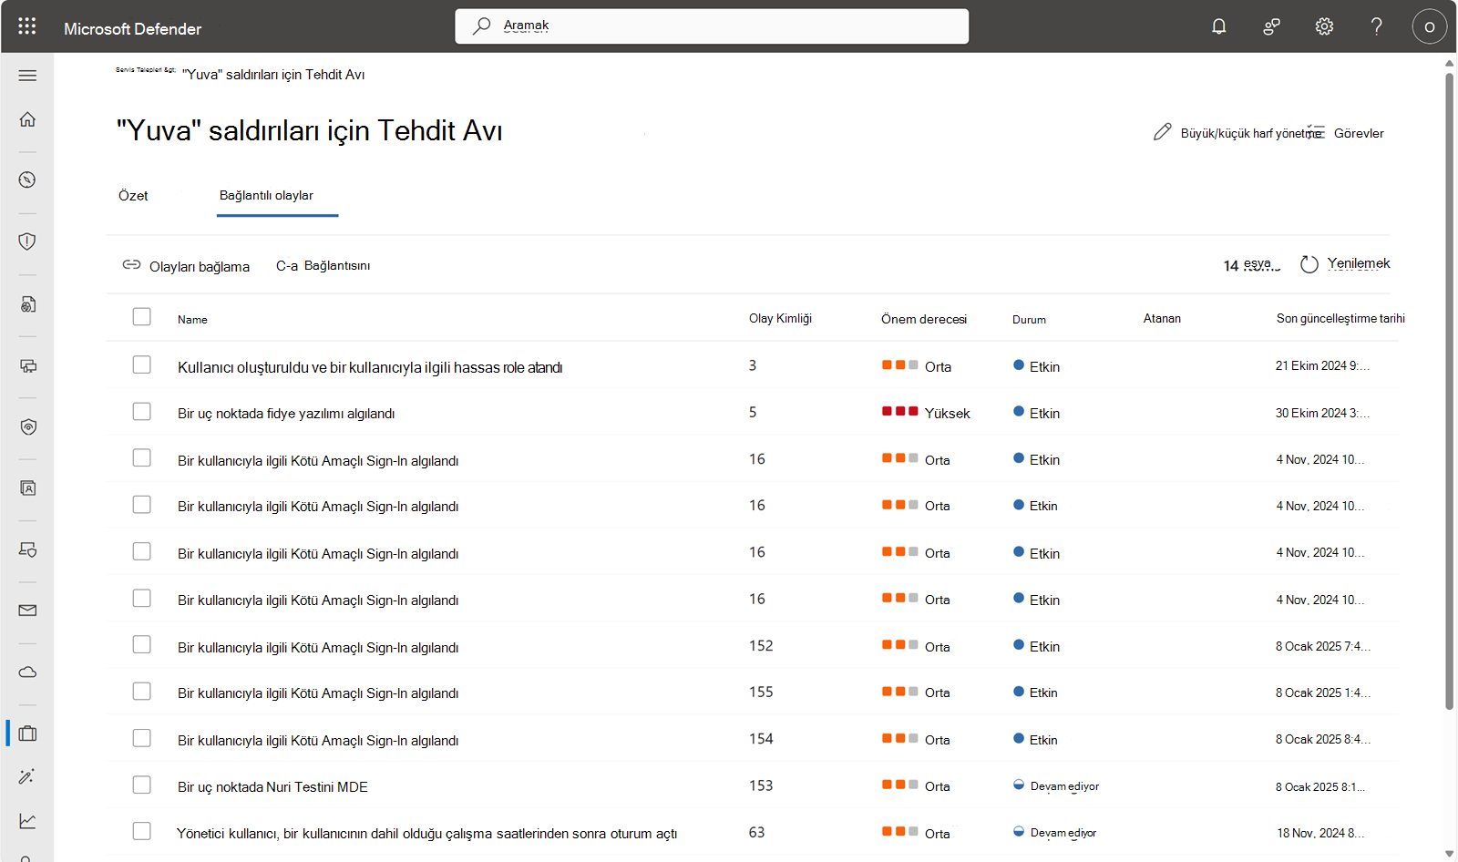Open the shield with exclamation sidebar icon
This screenshot has width=1458, height=862.
click(x=27, y=241)
